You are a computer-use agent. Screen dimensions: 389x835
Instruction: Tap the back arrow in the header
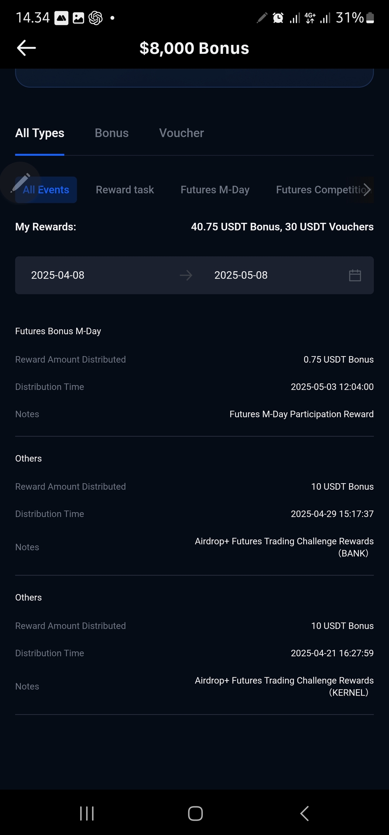pyautogui.click(x=26, y=48)
